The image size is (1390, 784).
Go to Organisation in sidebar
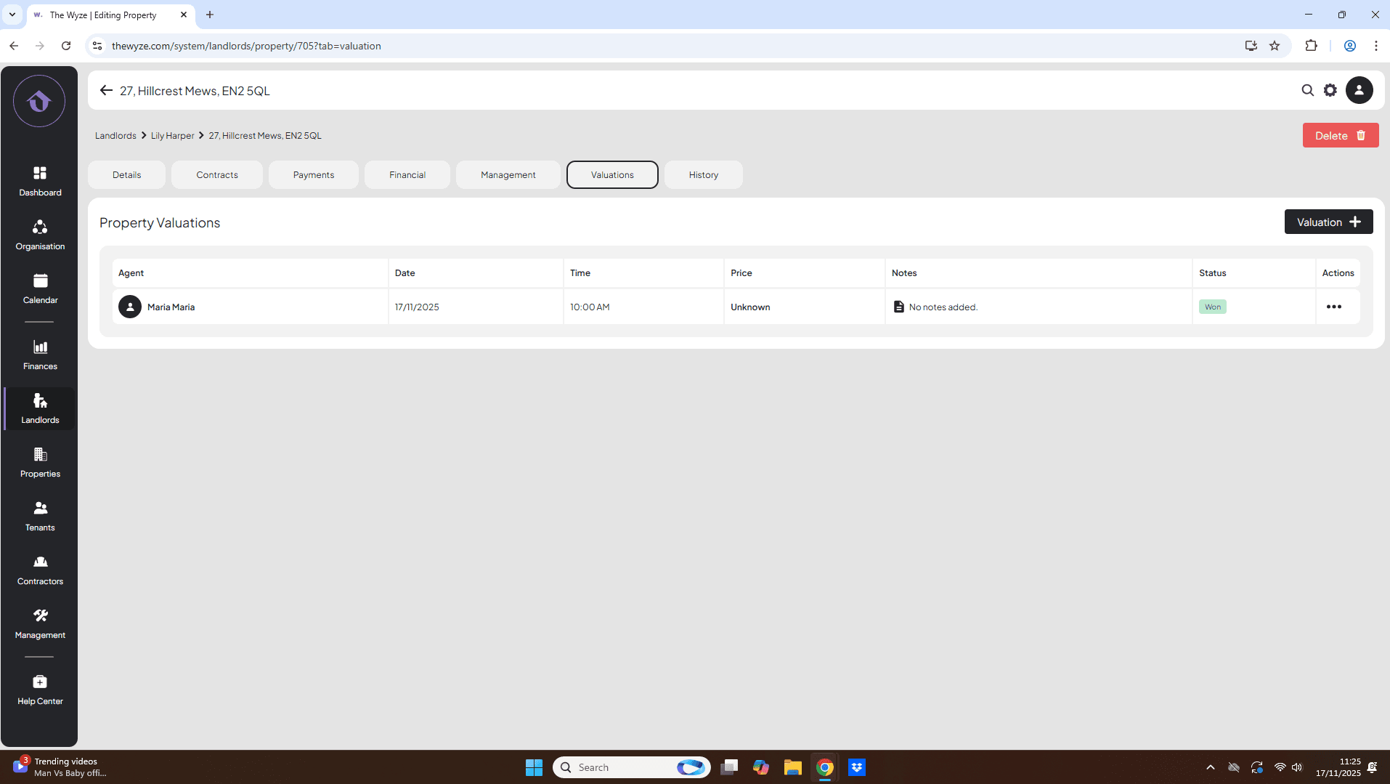coord(40,234)
